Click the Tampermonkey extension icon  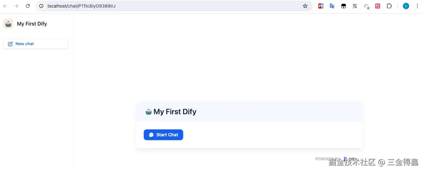(x=344, y=6)
